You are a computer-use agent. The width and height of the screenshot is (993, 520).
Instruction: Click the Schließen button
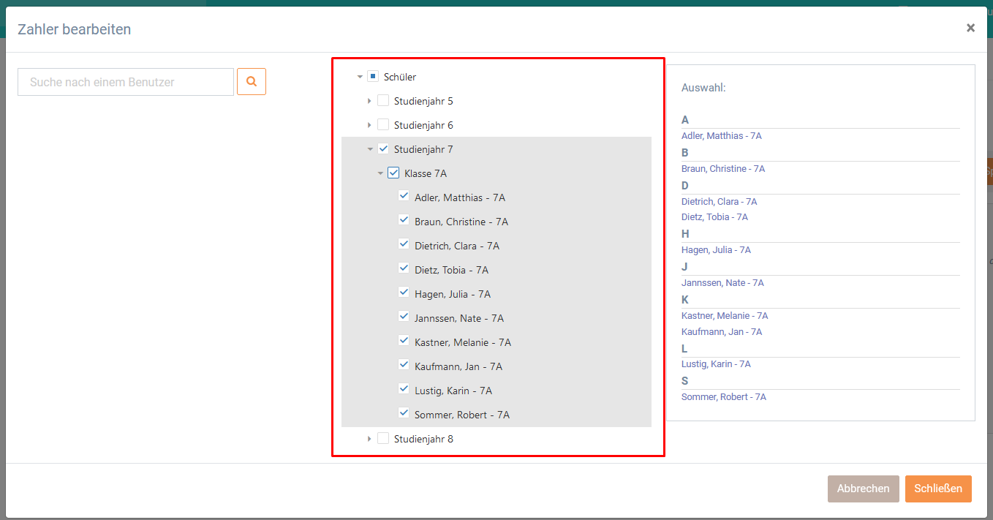pyautogui.click(x=938, y=489)
